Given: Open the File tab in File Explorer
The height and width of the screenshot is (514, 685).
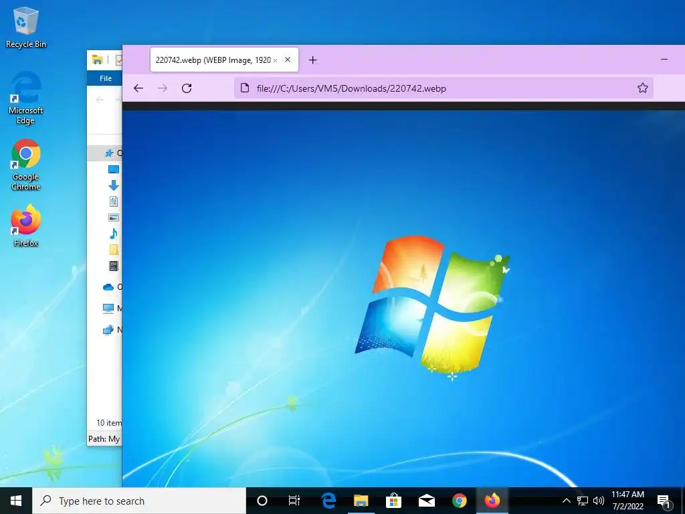Looking at the screenshot, I should (105, 78).
